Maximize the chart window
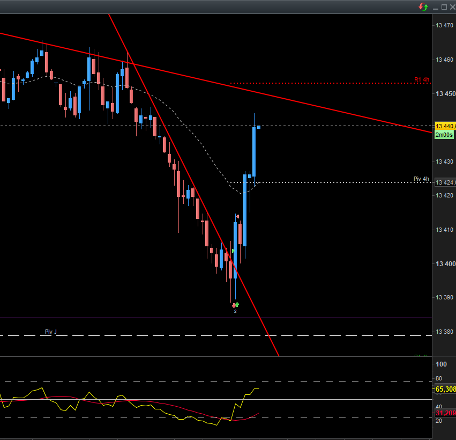Screen dimensions: 456x440 (x=444, y=7)
